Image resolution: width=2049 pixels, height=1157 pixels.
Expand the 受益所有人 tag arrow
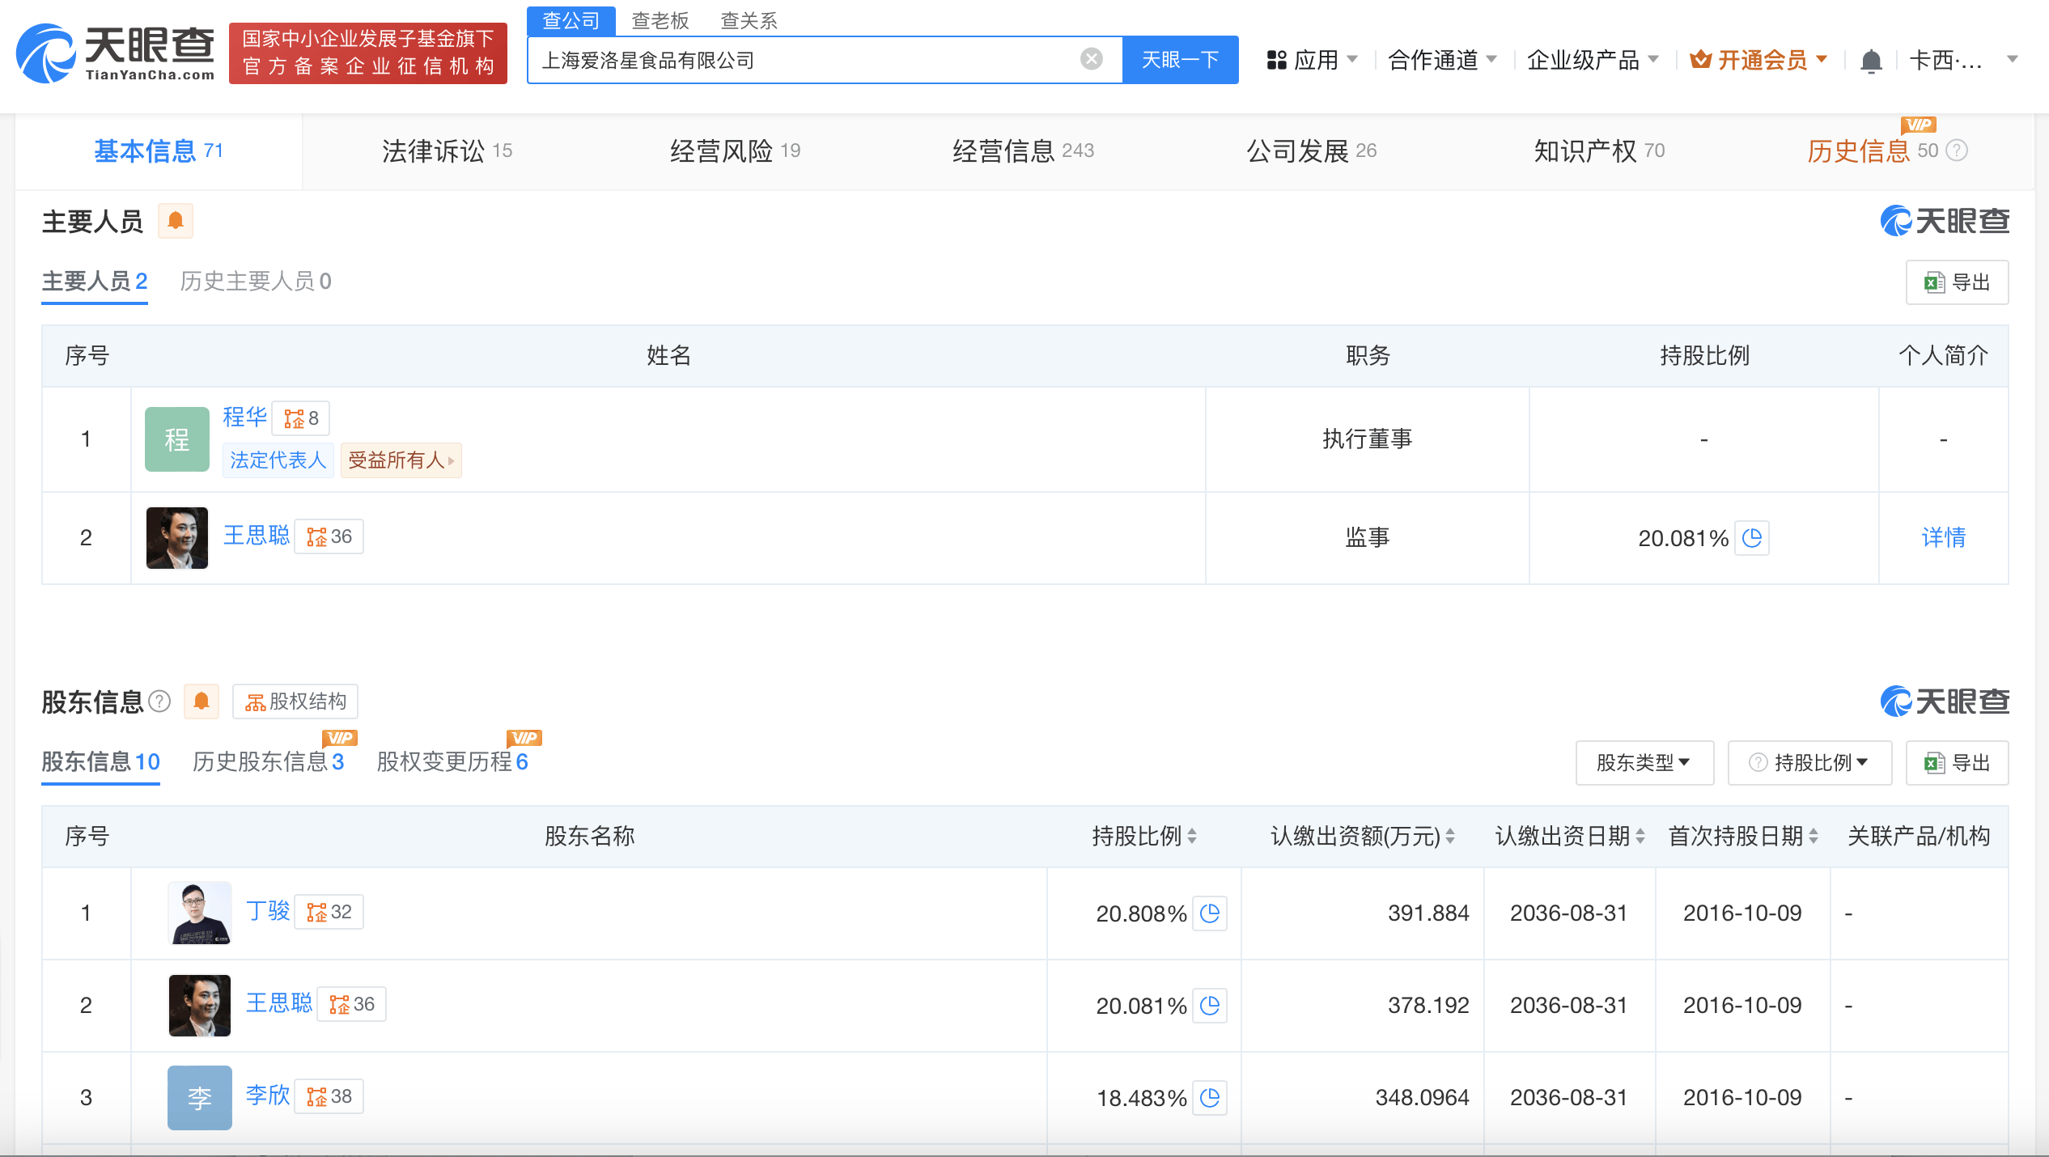(451, 461)
